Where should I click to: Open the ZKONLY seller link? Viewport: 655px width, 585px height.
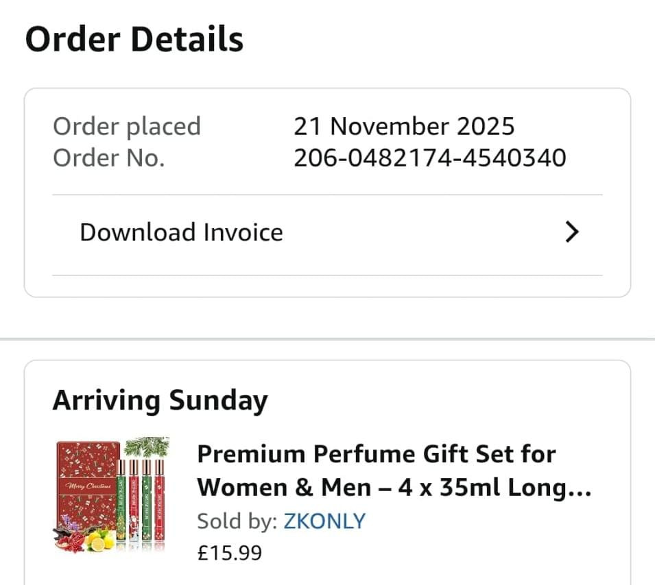[324, 521]
